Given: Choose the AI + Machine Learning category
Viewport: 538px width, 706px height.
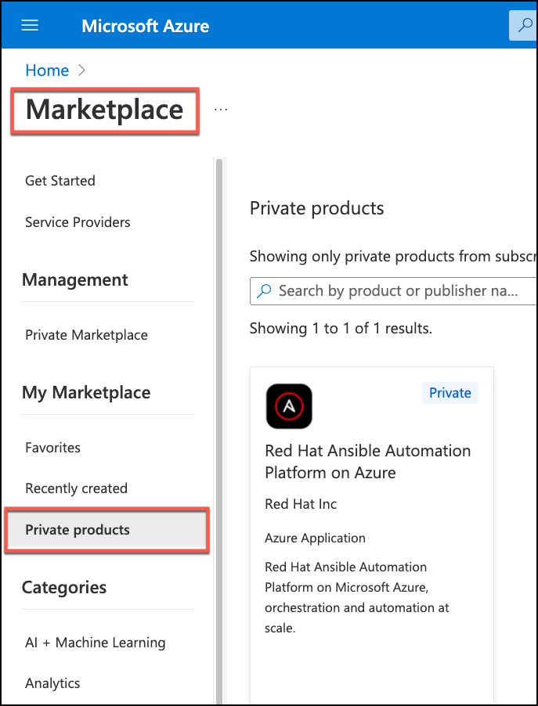Looking at the screenshot, I should [95, 642].
